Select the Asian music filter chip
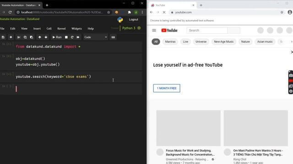Viewport: 293px width, 164px height. click(x=265, y=41)
